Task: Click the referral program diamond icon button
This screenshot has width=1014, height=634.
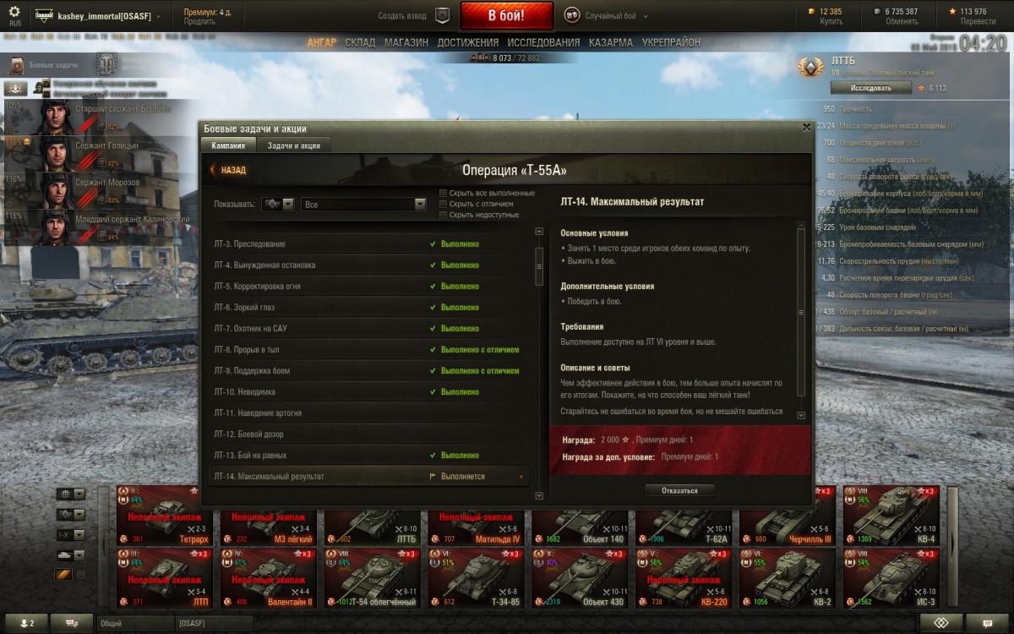Action: coord(940,623)
